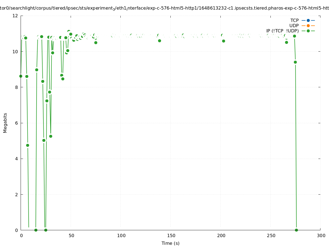Click the 300 tick label on x-axis

point(320,235)
